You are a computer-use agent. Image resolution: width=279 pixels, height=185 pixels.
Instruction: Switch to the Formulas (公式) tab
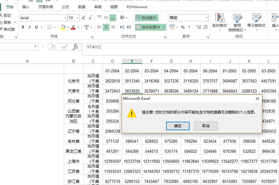tap(66, 7)
